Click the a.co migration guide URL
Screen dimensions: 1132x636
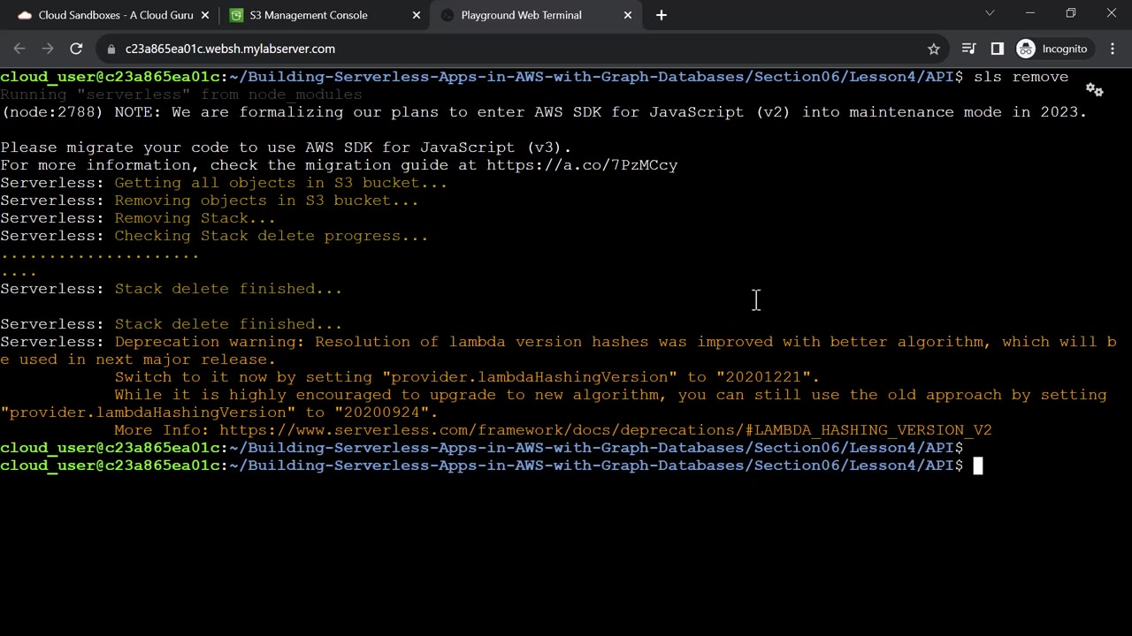click(581, 165)
